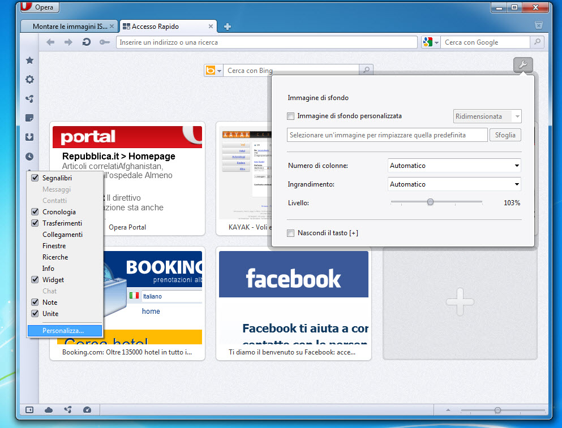Check the Nascondi il tasto [+] option

point(291,233)
